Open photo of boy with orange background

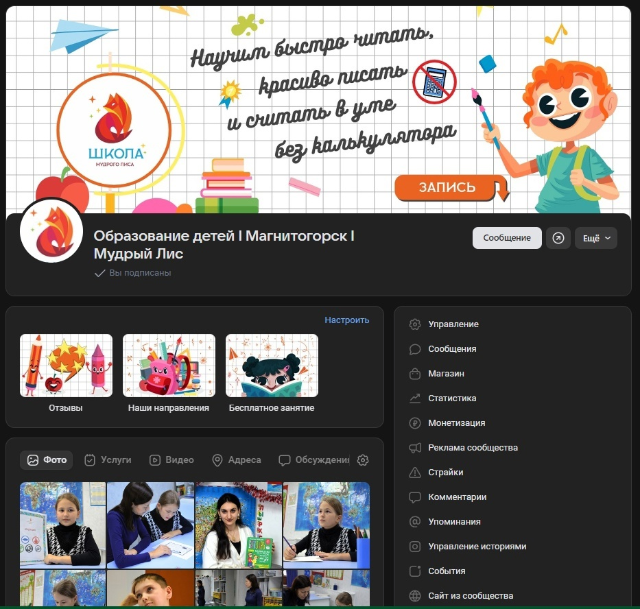click(150, 588)
